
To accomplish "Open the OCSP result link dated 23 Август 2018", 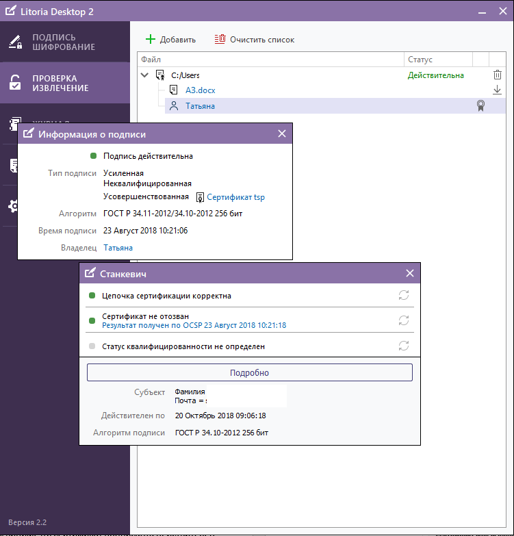I will click(194, 325).
